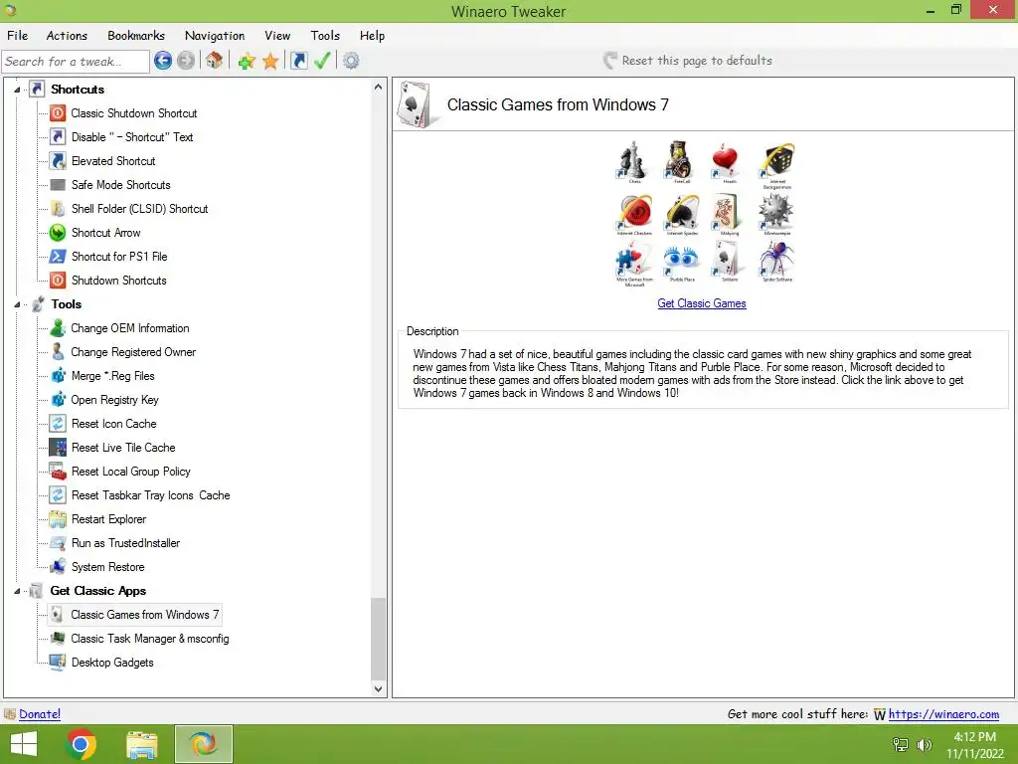Click the Donate! link

pos(40,714)
